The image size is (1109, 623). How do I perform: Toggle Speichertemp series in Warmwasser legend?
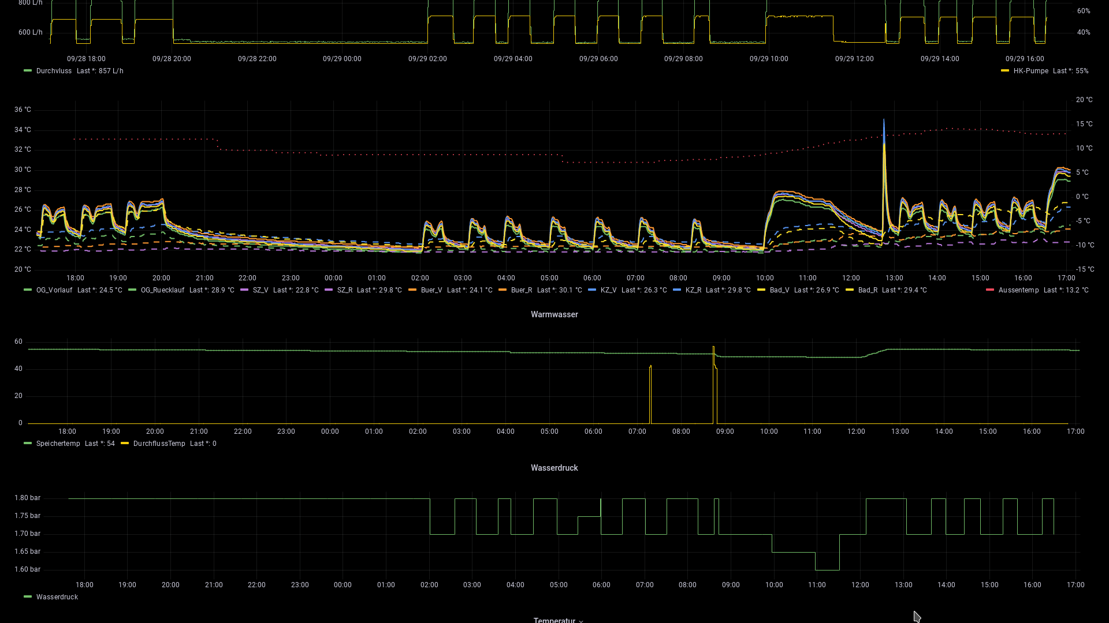[58, 444]
